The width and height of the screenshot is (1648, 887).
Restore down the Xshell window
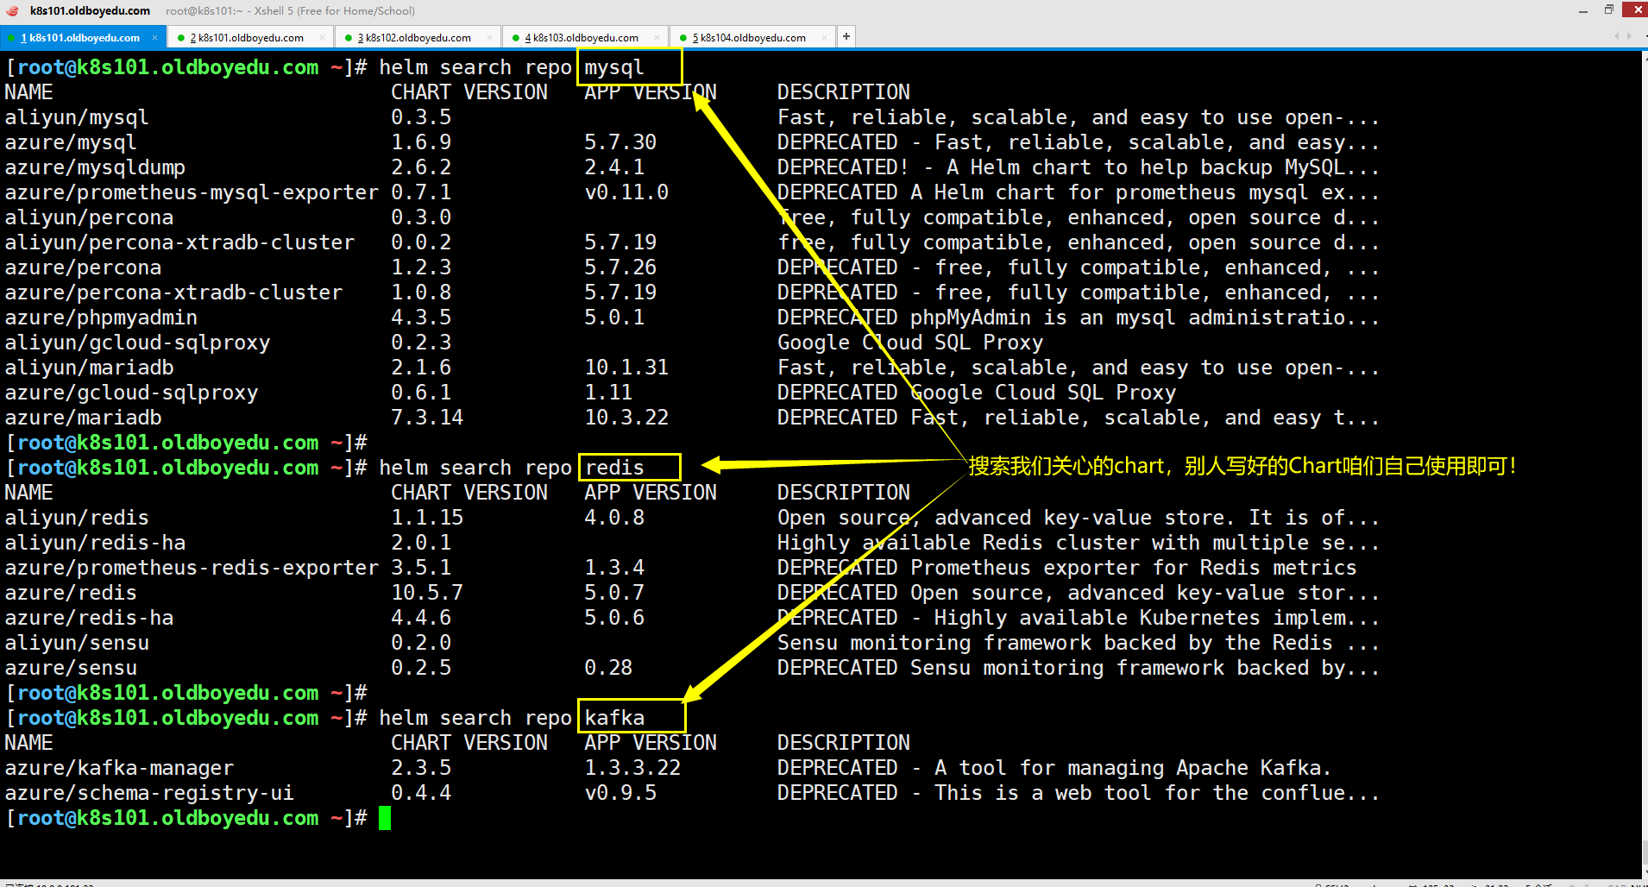click(x=1609, y=10)
